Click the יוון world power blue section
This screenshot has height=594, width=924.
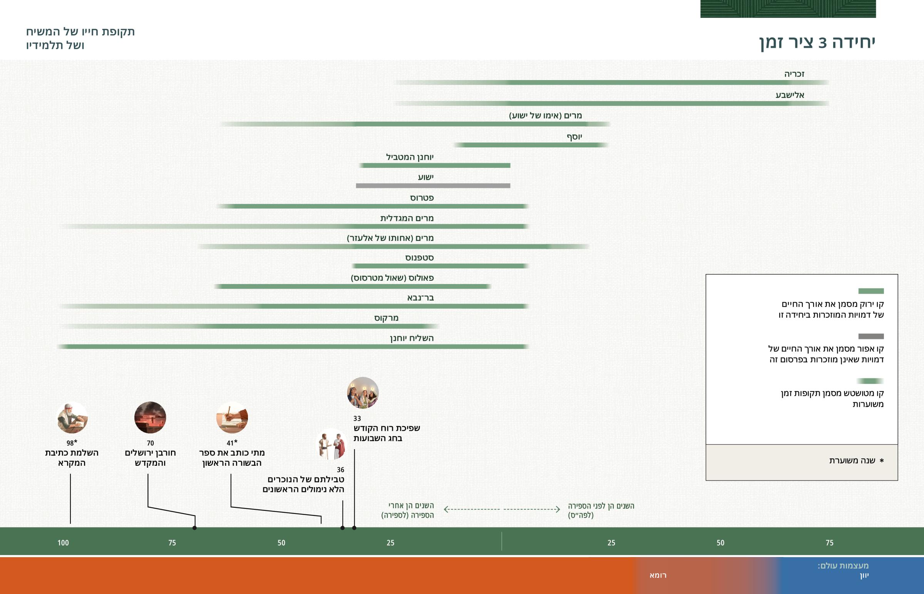864,576
